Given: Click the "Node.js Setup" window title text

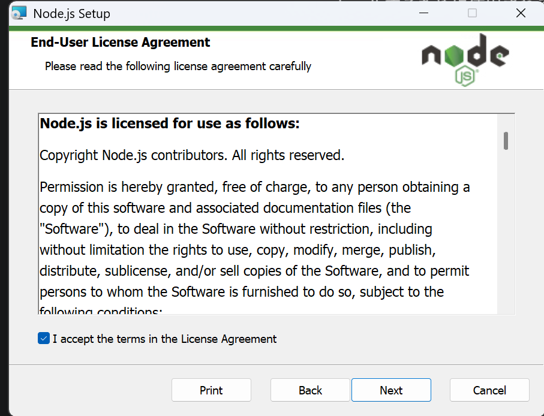Looking at the screenshot, I should 71,13.
